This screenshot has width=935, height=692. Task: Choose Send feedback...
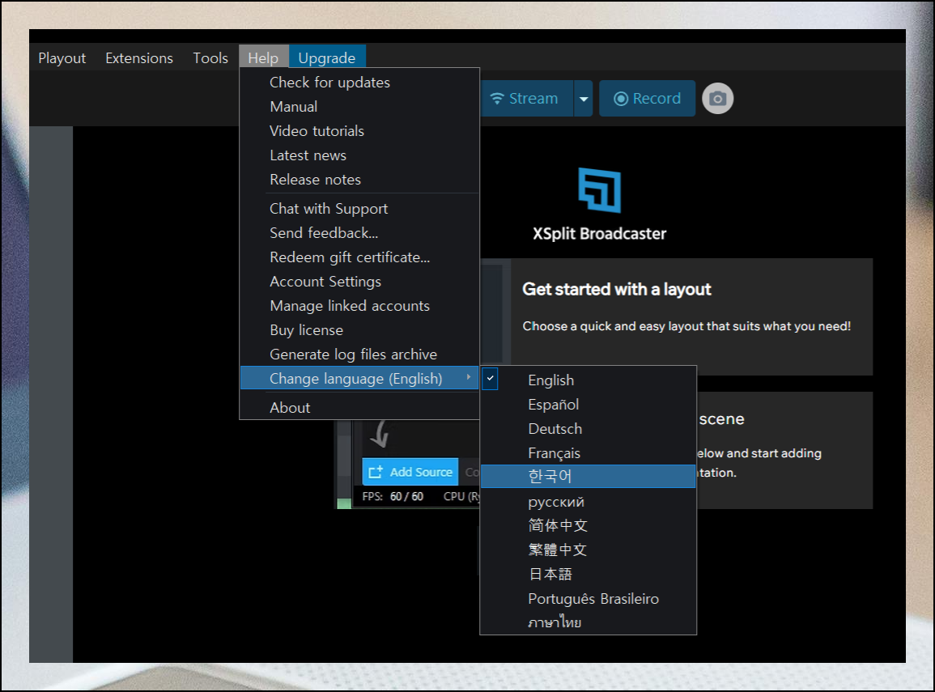click(359, 233)
